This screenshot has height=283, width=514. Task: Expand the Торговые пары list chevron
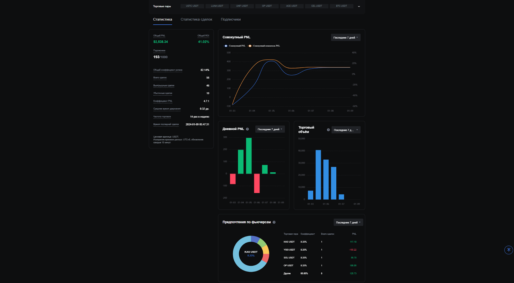pyautogui.click(x=359, y=6)
